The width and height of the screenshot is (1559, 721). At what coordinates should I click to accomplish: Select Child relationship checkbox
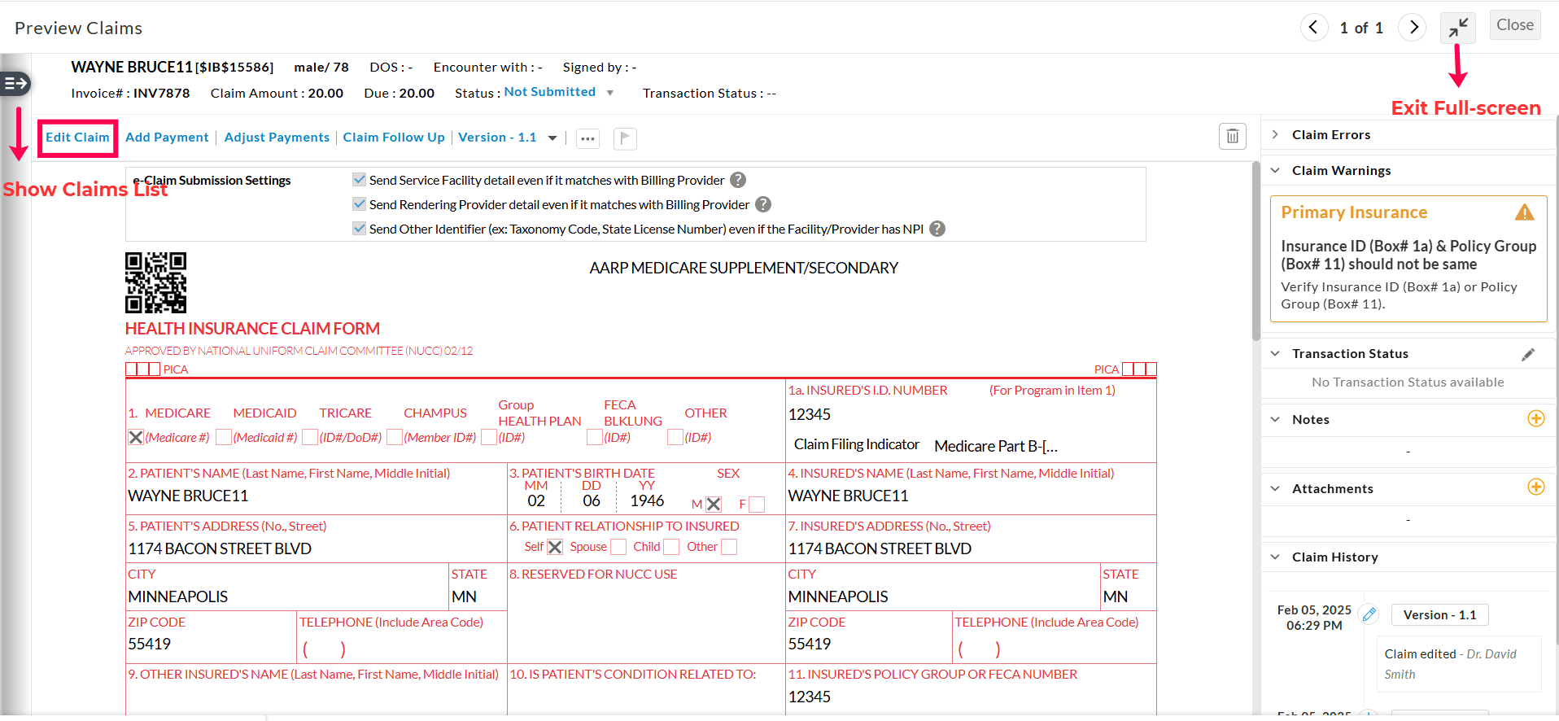click(x=671, y=547)
